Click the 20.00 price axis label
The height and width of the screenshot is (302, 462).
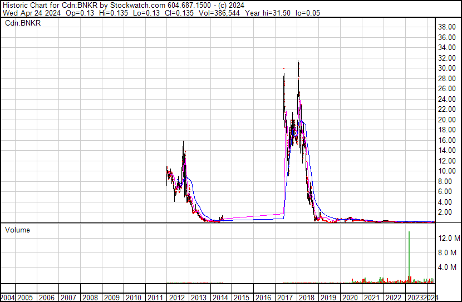point(447,120)
